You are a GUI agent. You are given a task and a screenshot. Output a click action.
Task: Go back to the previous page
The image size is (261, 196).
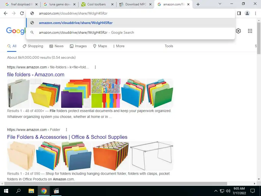click(6, 13)
